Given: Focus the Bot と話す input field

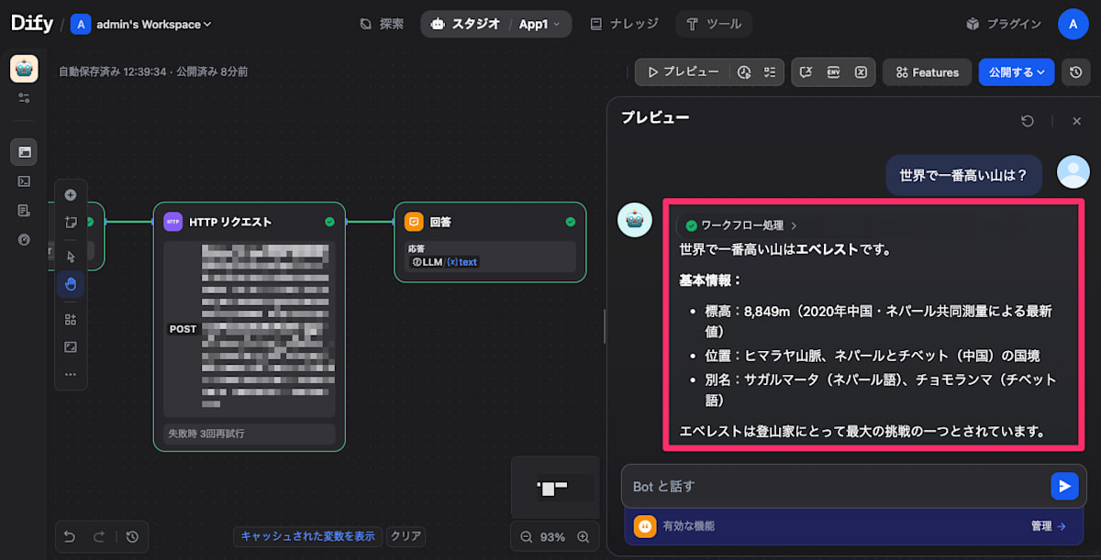Looking at the screenshot, I should coord(835,487).
